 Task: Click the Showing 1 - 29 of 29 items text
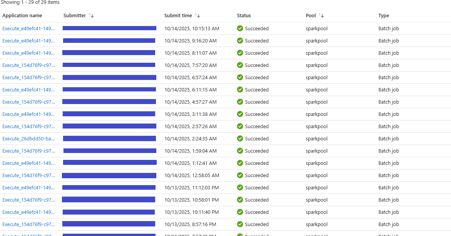click(30, 2)
